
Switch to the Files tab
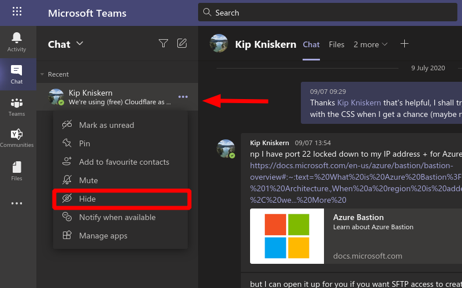pyautogui.click(x=337, y=44)
